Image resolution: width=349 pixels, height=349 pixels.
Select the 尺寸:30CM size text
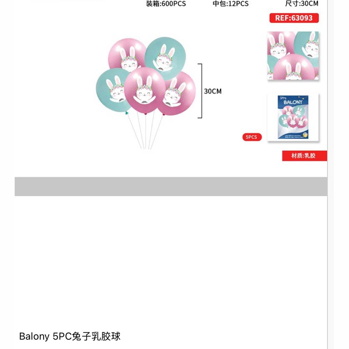coord(302,3)
